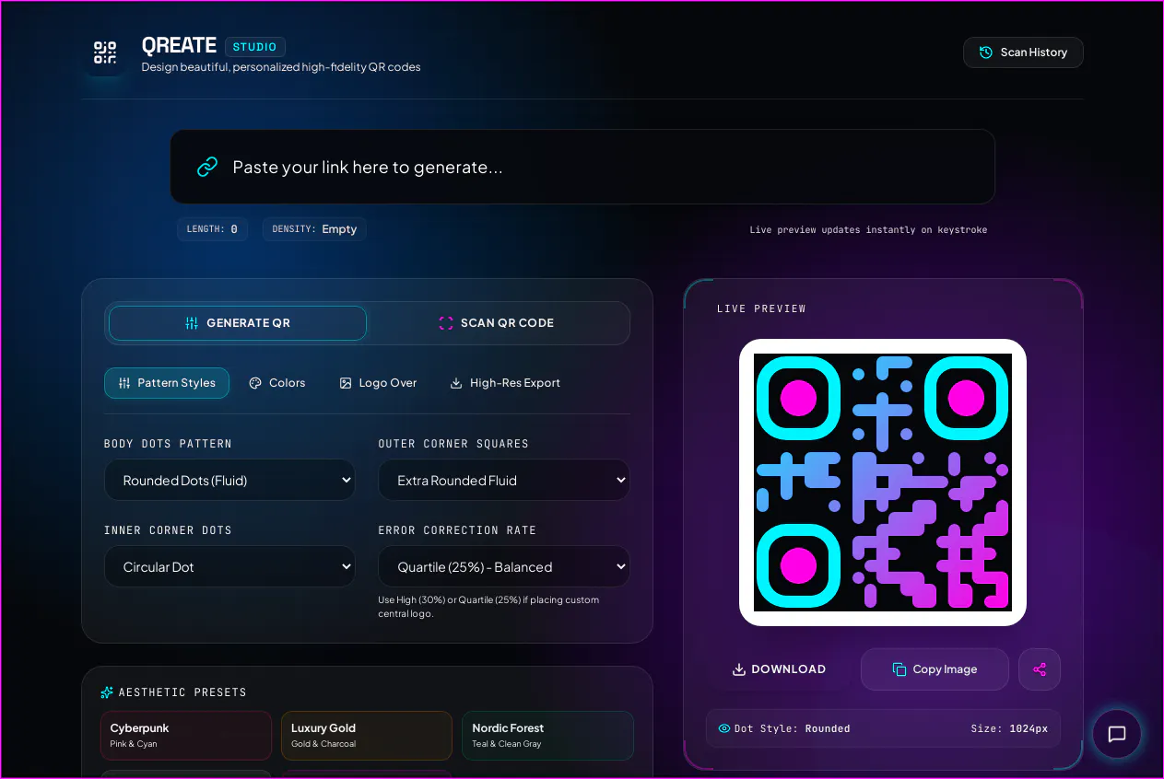1164x779 pixels.
Task: Click the history clock icon
Action: click(x=986, y=52)
